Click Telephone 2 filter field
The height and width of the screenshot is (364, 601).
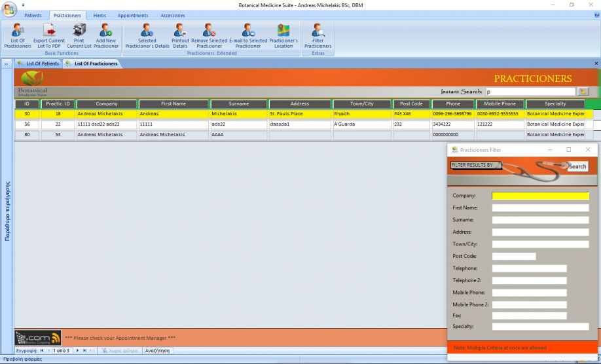[x=530, y=280]
